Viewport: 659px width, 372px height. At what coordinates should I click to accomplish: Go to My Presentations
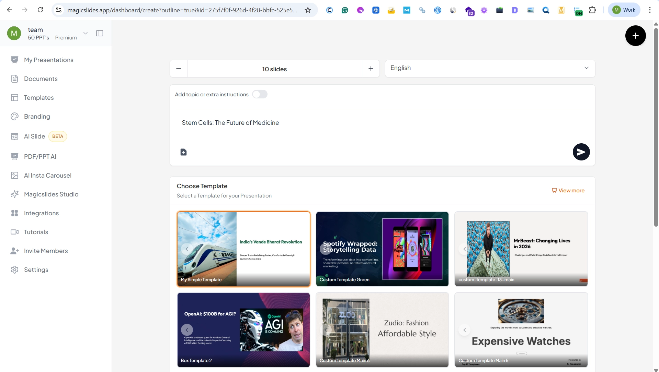(48, 60)
